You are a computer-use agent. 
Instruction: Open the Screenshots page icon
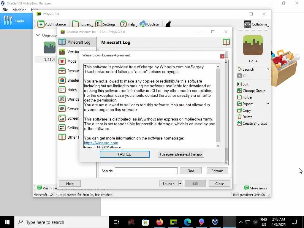click(x=62, y=118)
